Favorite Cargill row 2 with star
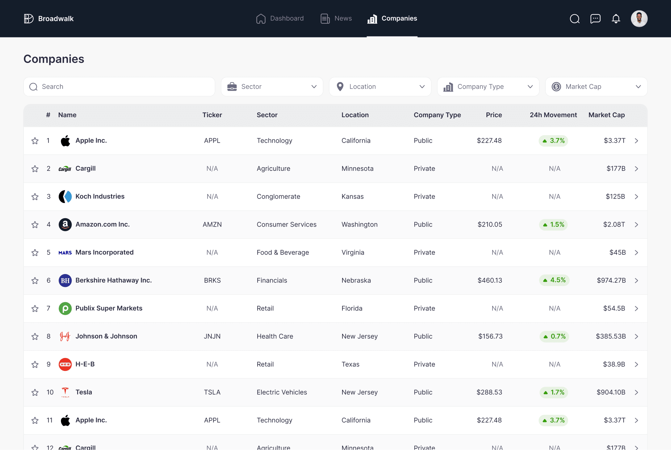This screenshot has width=671, height=450. point(35,169)
